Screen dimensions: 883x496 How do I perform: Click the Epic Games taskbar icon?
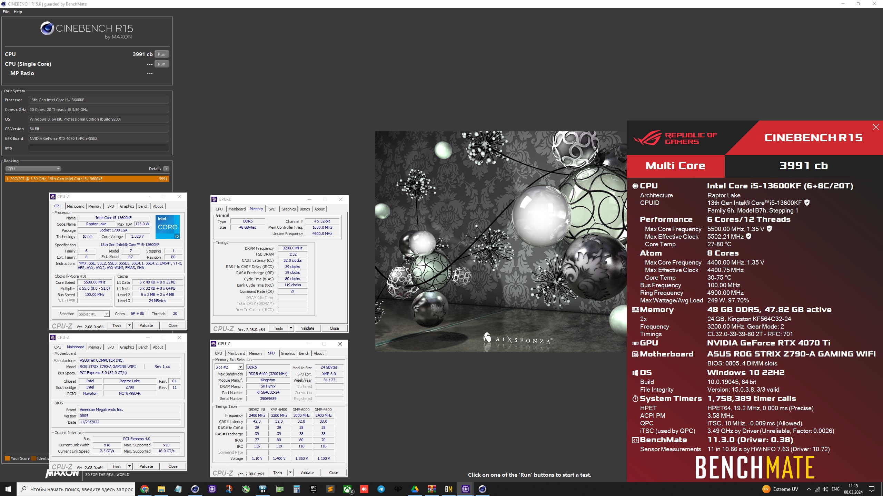[x=313, y=489]
